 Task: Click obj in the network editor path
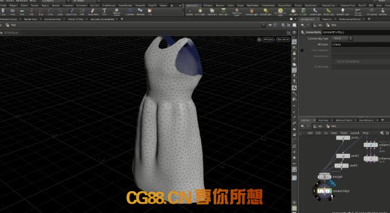318,126
